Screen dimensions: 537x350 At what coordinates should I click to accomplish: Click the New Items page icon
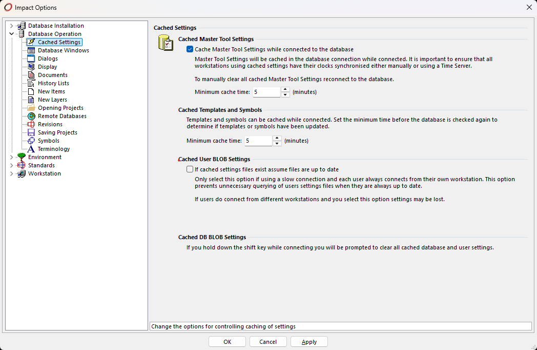point(31,92)
